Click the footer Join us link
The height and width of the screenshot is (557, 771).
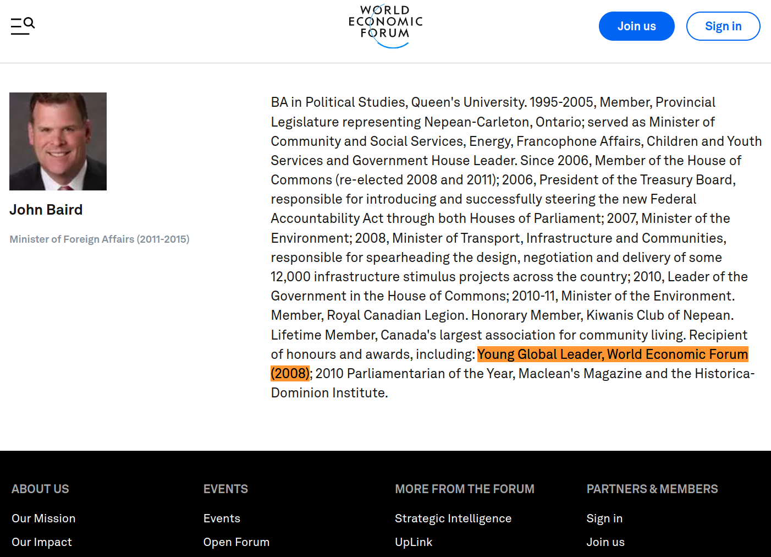tap(605, 542)
